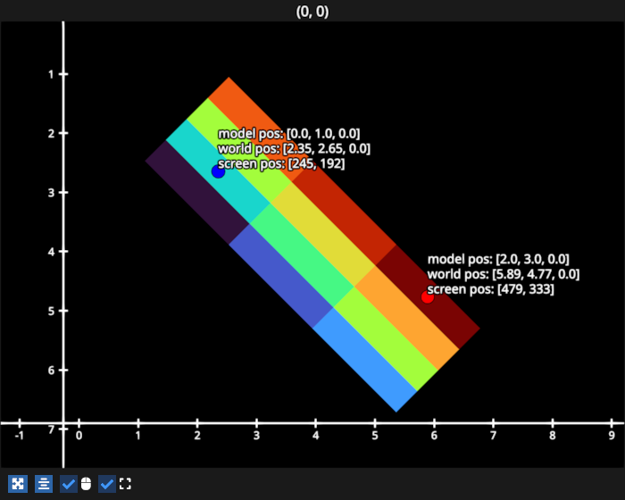This screenshot has width=625, height=500.
Task: Click the dashed-corner aspect frame icon
Action: [x=125, y=484]
